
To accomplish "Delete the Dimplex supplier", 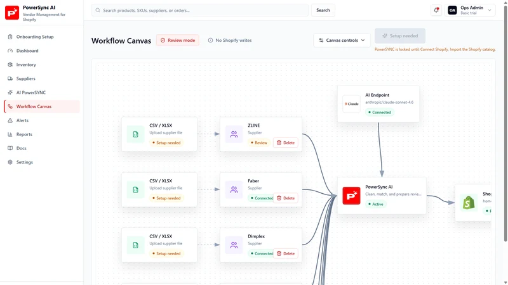I will tap(286, 254).
